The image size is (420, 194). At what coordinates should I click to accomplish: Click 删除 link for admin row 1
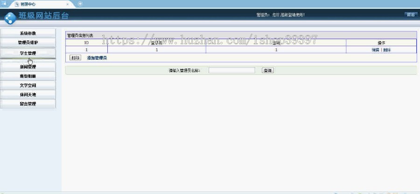click(x=387, y=50)
